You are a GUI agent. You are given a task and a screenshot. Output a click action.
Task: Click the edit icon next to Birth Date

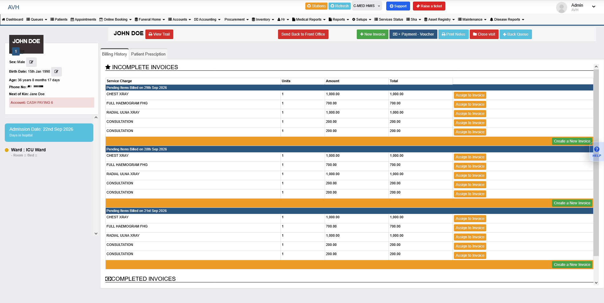56,72
